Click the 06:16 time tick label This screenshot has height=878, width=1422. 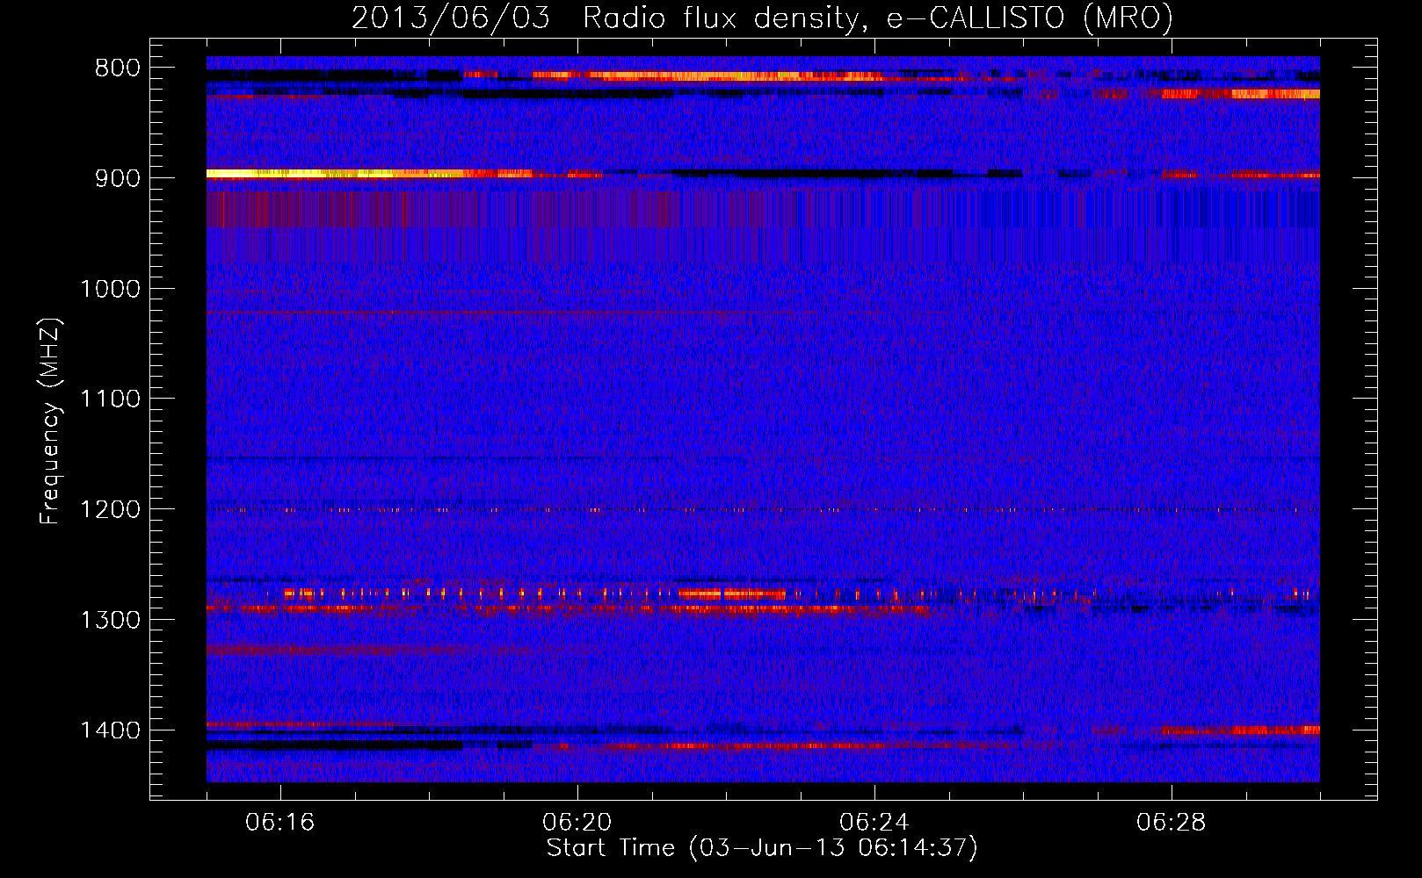point(280,823)
